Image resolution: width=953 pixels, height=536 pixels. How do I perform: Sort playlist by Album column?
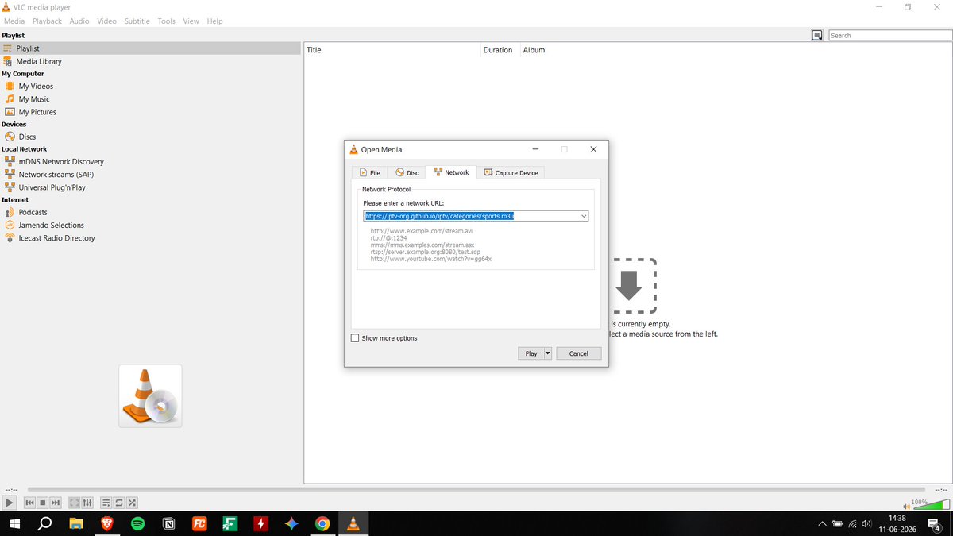(534, 50)
